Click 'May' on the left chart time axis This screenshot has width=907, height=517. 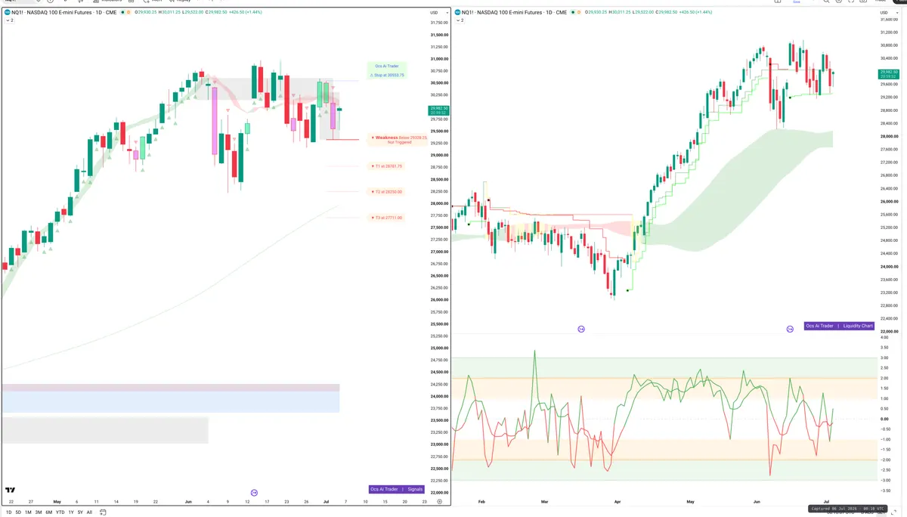[57, 501]
